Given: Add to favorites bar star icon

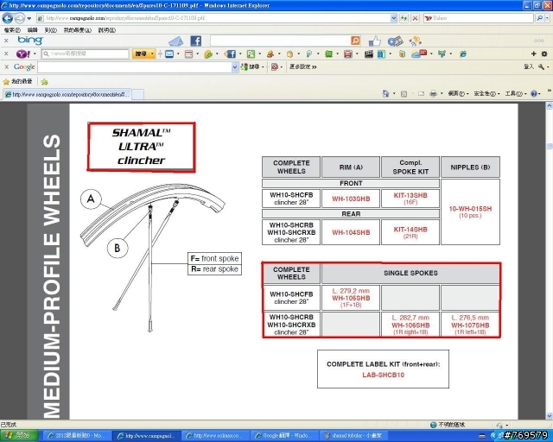Looking at the screenshot, I should pyautogui.click(x=44, y=82).
